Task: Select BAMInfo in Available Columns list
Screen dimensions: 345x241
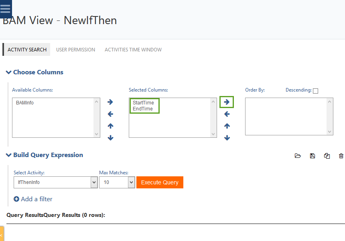Action: coord(25,103)
